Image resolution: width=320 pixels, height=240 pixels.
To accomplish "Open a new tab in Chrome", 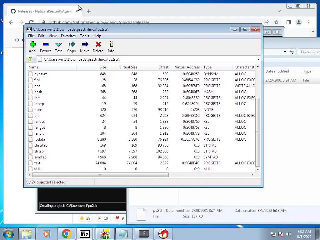I will [x=88, y=11].
